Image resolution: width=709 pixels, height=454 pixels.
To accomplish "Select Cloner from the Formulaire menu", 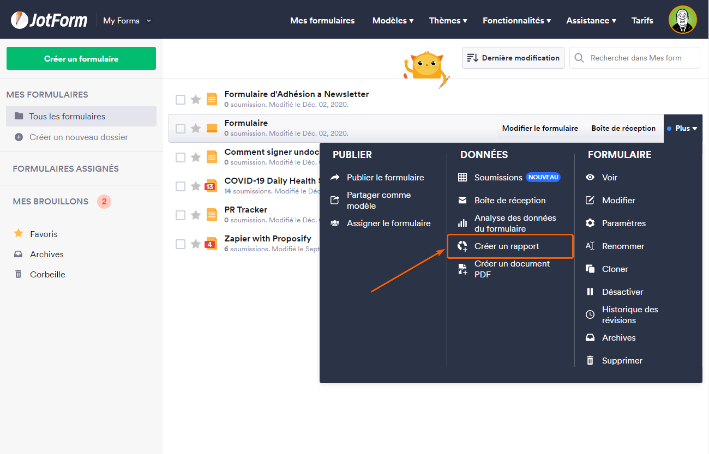I will (x=615, y=269).
